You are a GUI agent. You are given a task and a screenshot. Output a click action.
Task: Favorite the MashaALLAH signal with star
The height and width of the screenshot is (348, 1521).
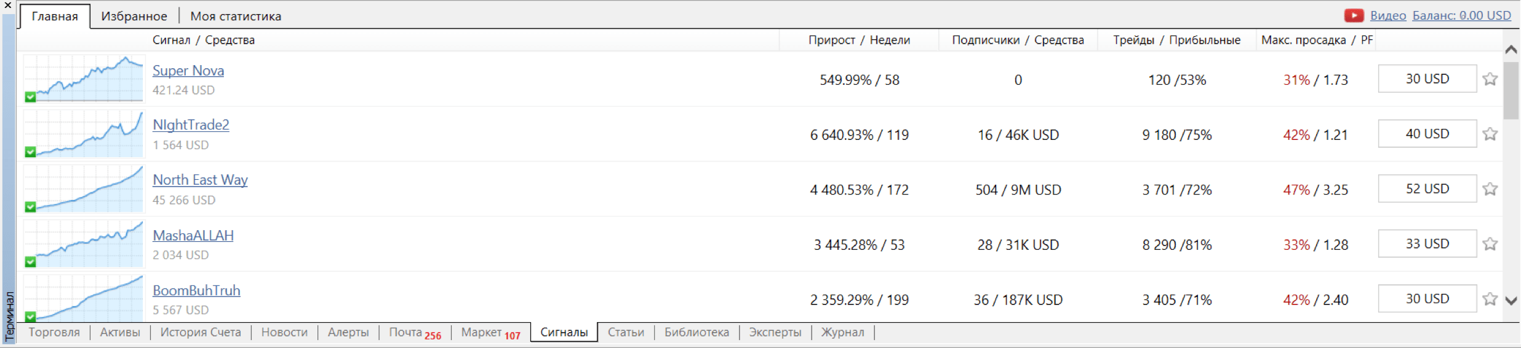pyautogui.click(x=1490, y=244)
